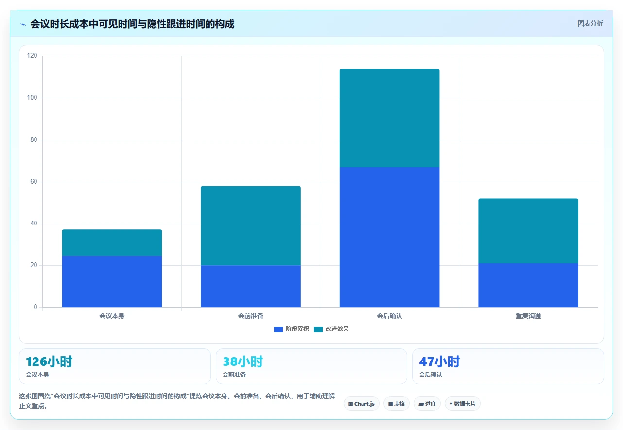Viewport: 623px width, 430px height.
Task: Click the y-axis value 40
Action: pos(34,224)
